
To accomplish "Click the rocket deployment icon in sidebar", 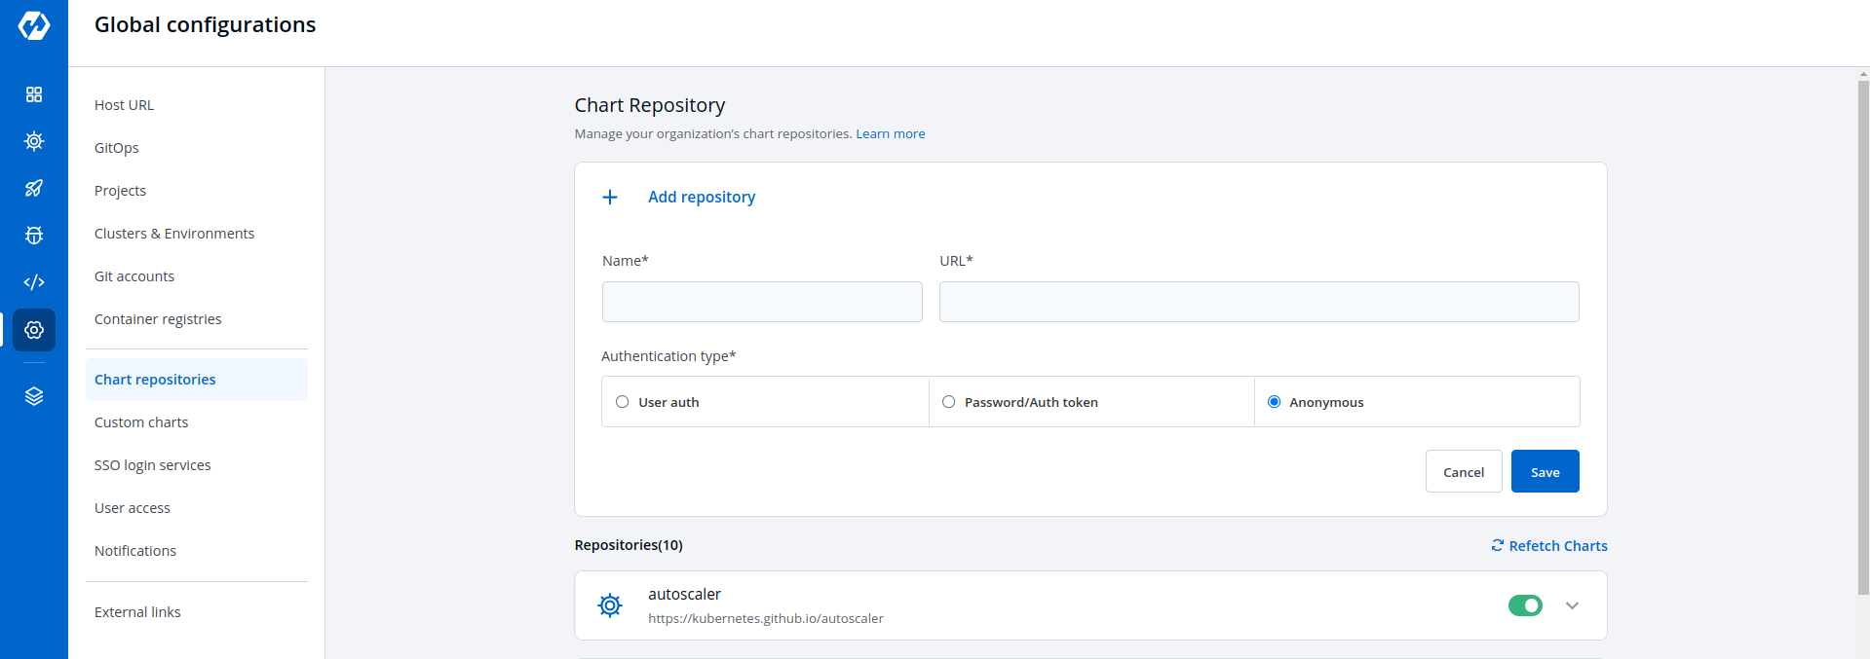I will 34,188.
